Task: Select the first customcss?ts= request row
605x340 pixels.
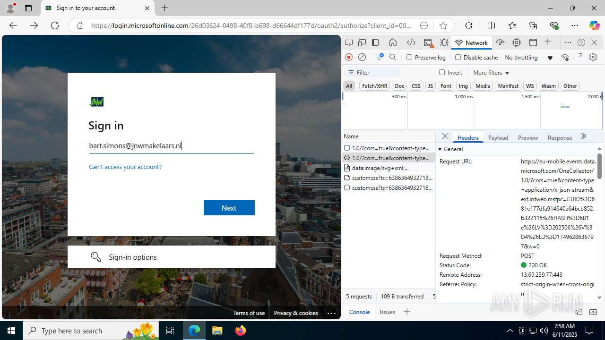Action: click(389, 178)
